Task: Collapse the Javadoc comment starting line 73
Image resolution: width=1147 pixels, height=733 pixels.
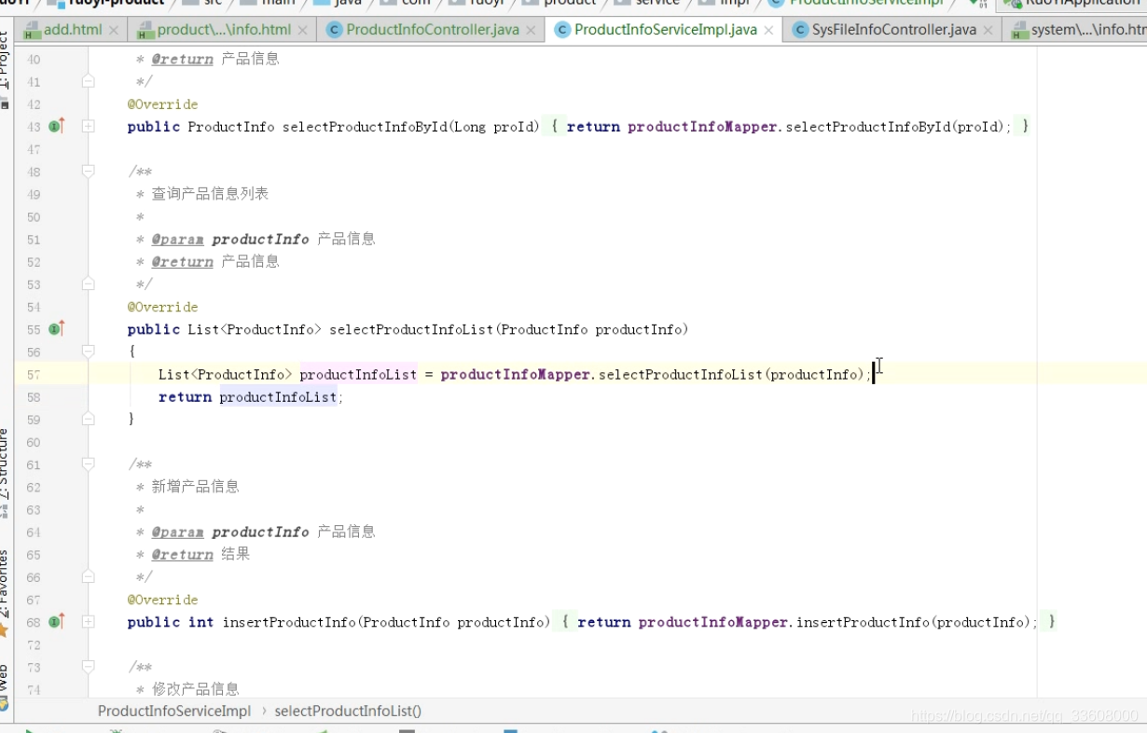Action: pos(88,667)
